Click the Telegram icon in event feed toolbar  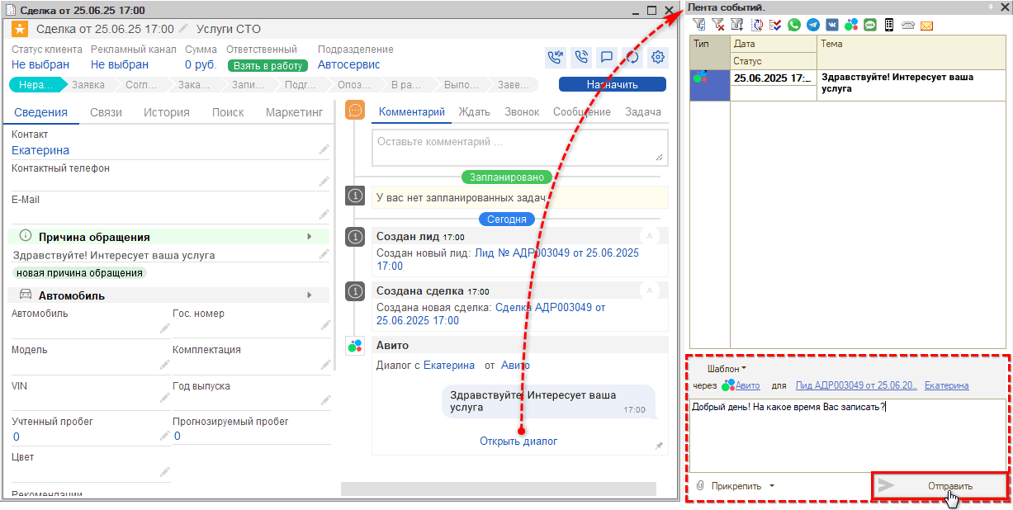pos(813,26)
